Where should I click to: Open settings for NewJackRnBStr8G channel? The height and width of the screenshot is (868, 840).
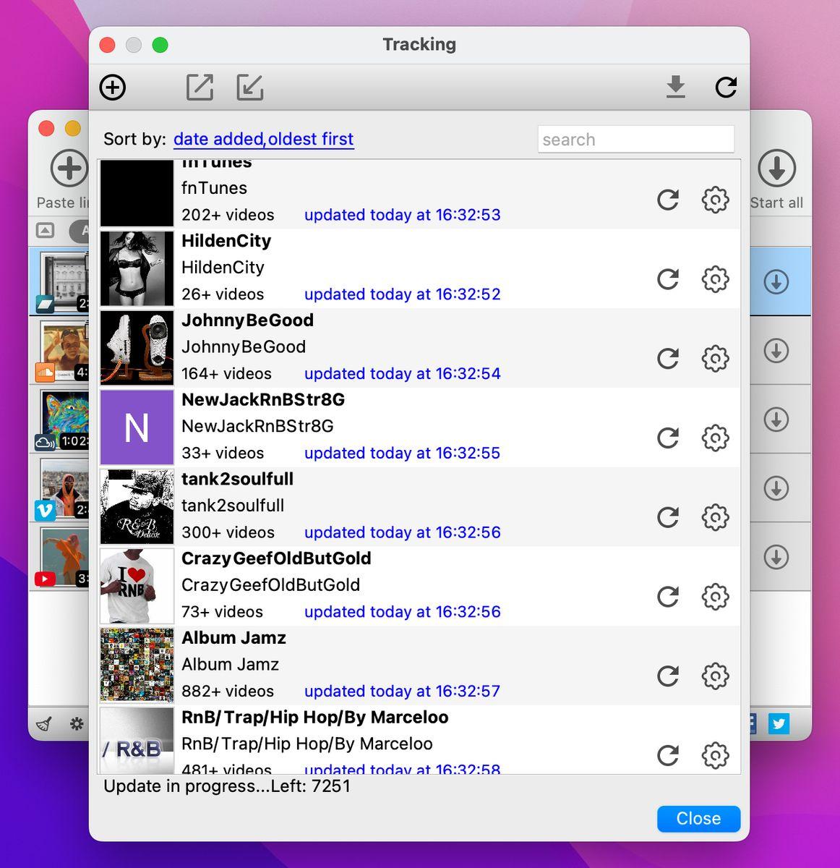[x=715, y=438]
